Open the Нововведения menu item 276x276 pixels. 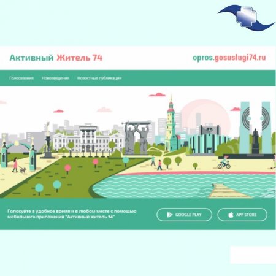55,78
